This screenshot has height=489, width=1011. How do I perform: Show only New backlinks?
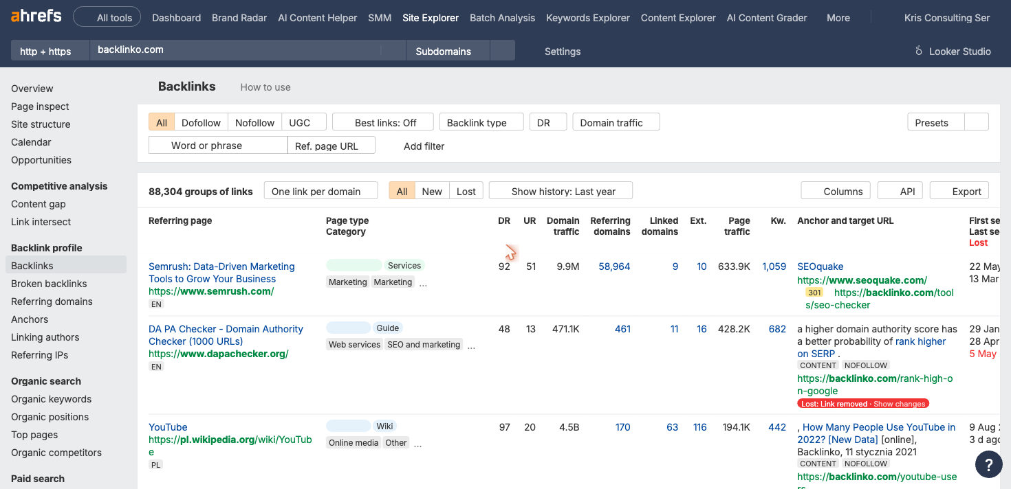(432, 191)
